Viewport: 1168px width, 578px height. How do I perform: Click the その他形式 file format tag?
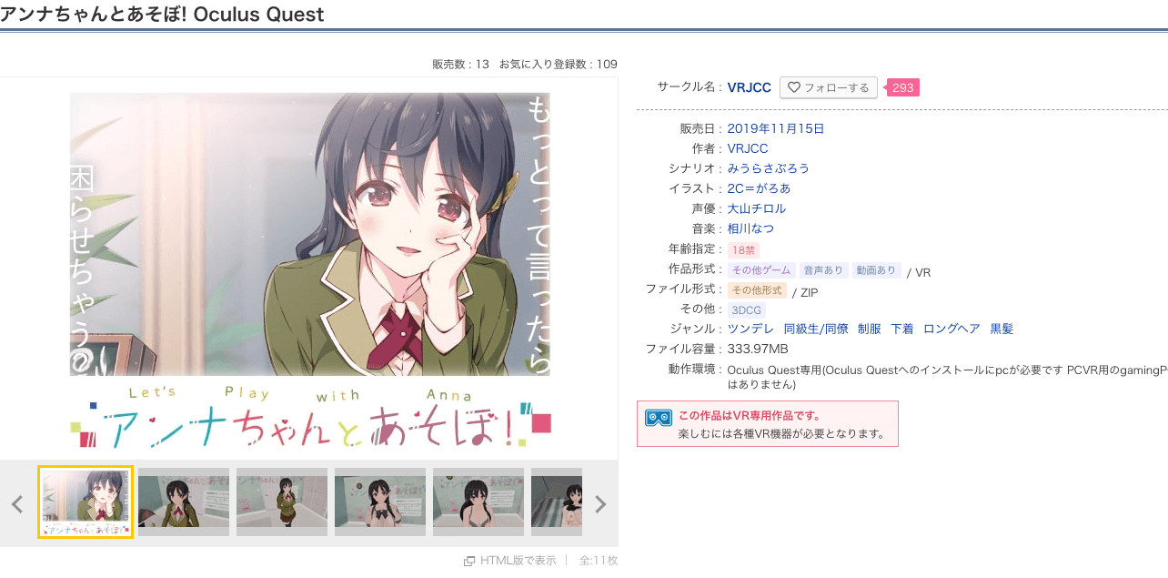point(757,290)
